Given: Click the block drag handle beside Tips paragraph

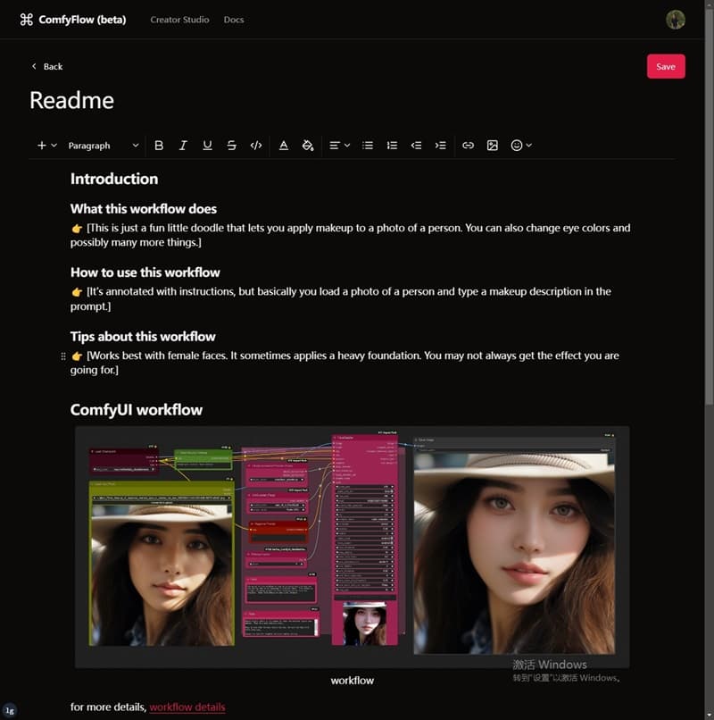Looking at the screenshot, I should [63, 356].
